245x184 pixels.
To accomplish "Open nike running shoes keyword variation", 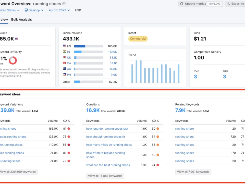I will pyautogui.click(x=11, y=145).
